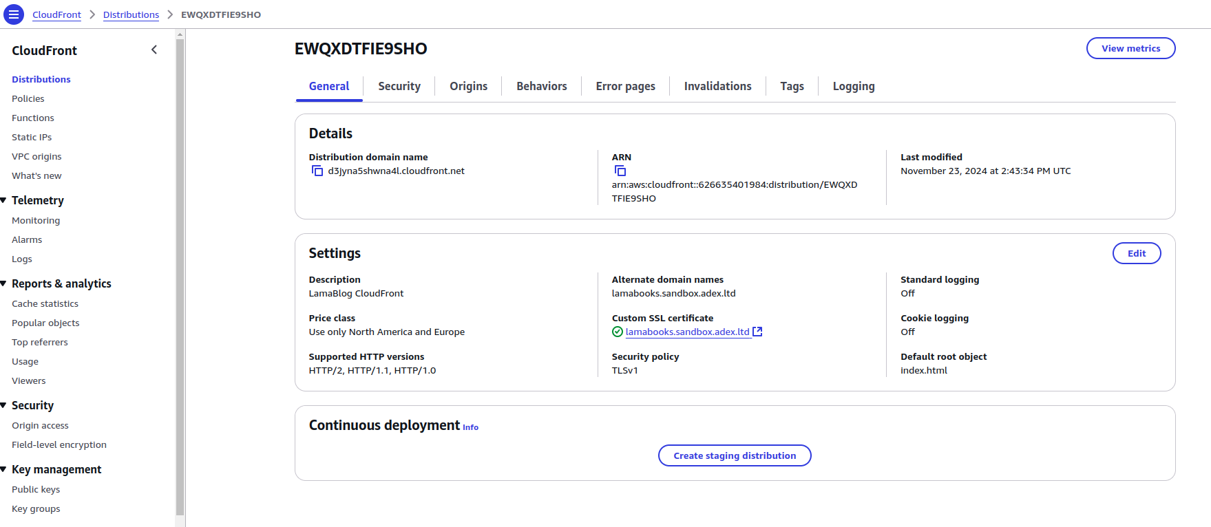Open VPC origins in sidebar
Image resolution: width=1211 pixels, height=527 pixels.
click(36, 156)
